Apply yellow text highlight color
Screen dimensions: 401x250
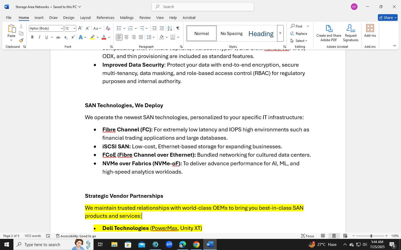tap(92, 37)
